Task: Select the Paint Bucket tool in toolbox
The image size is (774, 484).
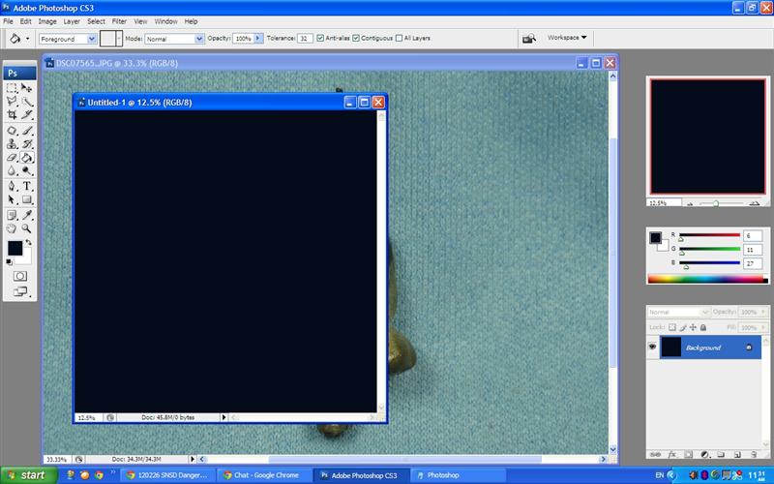Action: (27, 157)
